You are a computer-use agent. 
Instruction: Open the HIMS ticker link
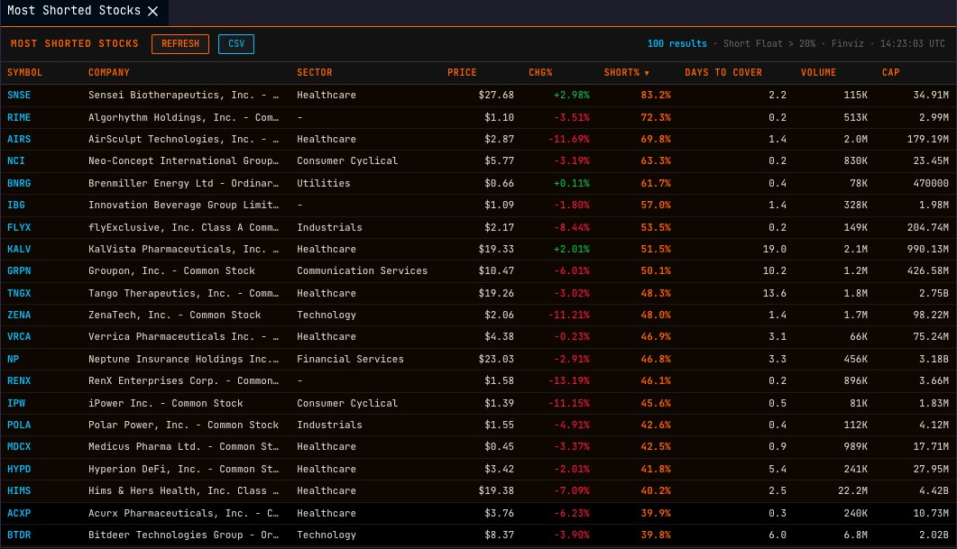click(19, 490)
